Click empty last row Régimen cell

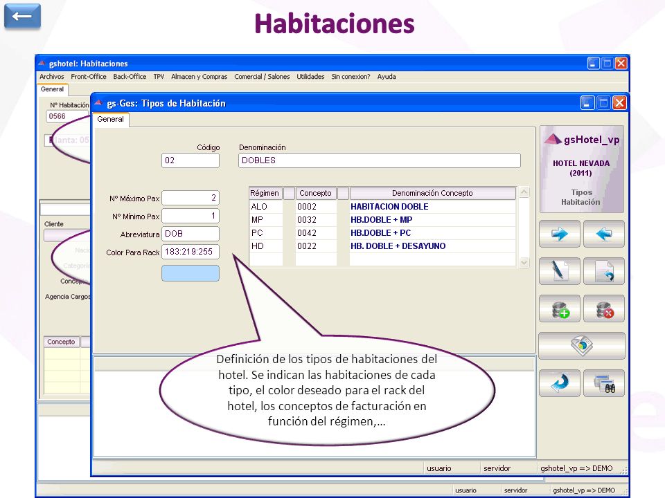[265, 259]
